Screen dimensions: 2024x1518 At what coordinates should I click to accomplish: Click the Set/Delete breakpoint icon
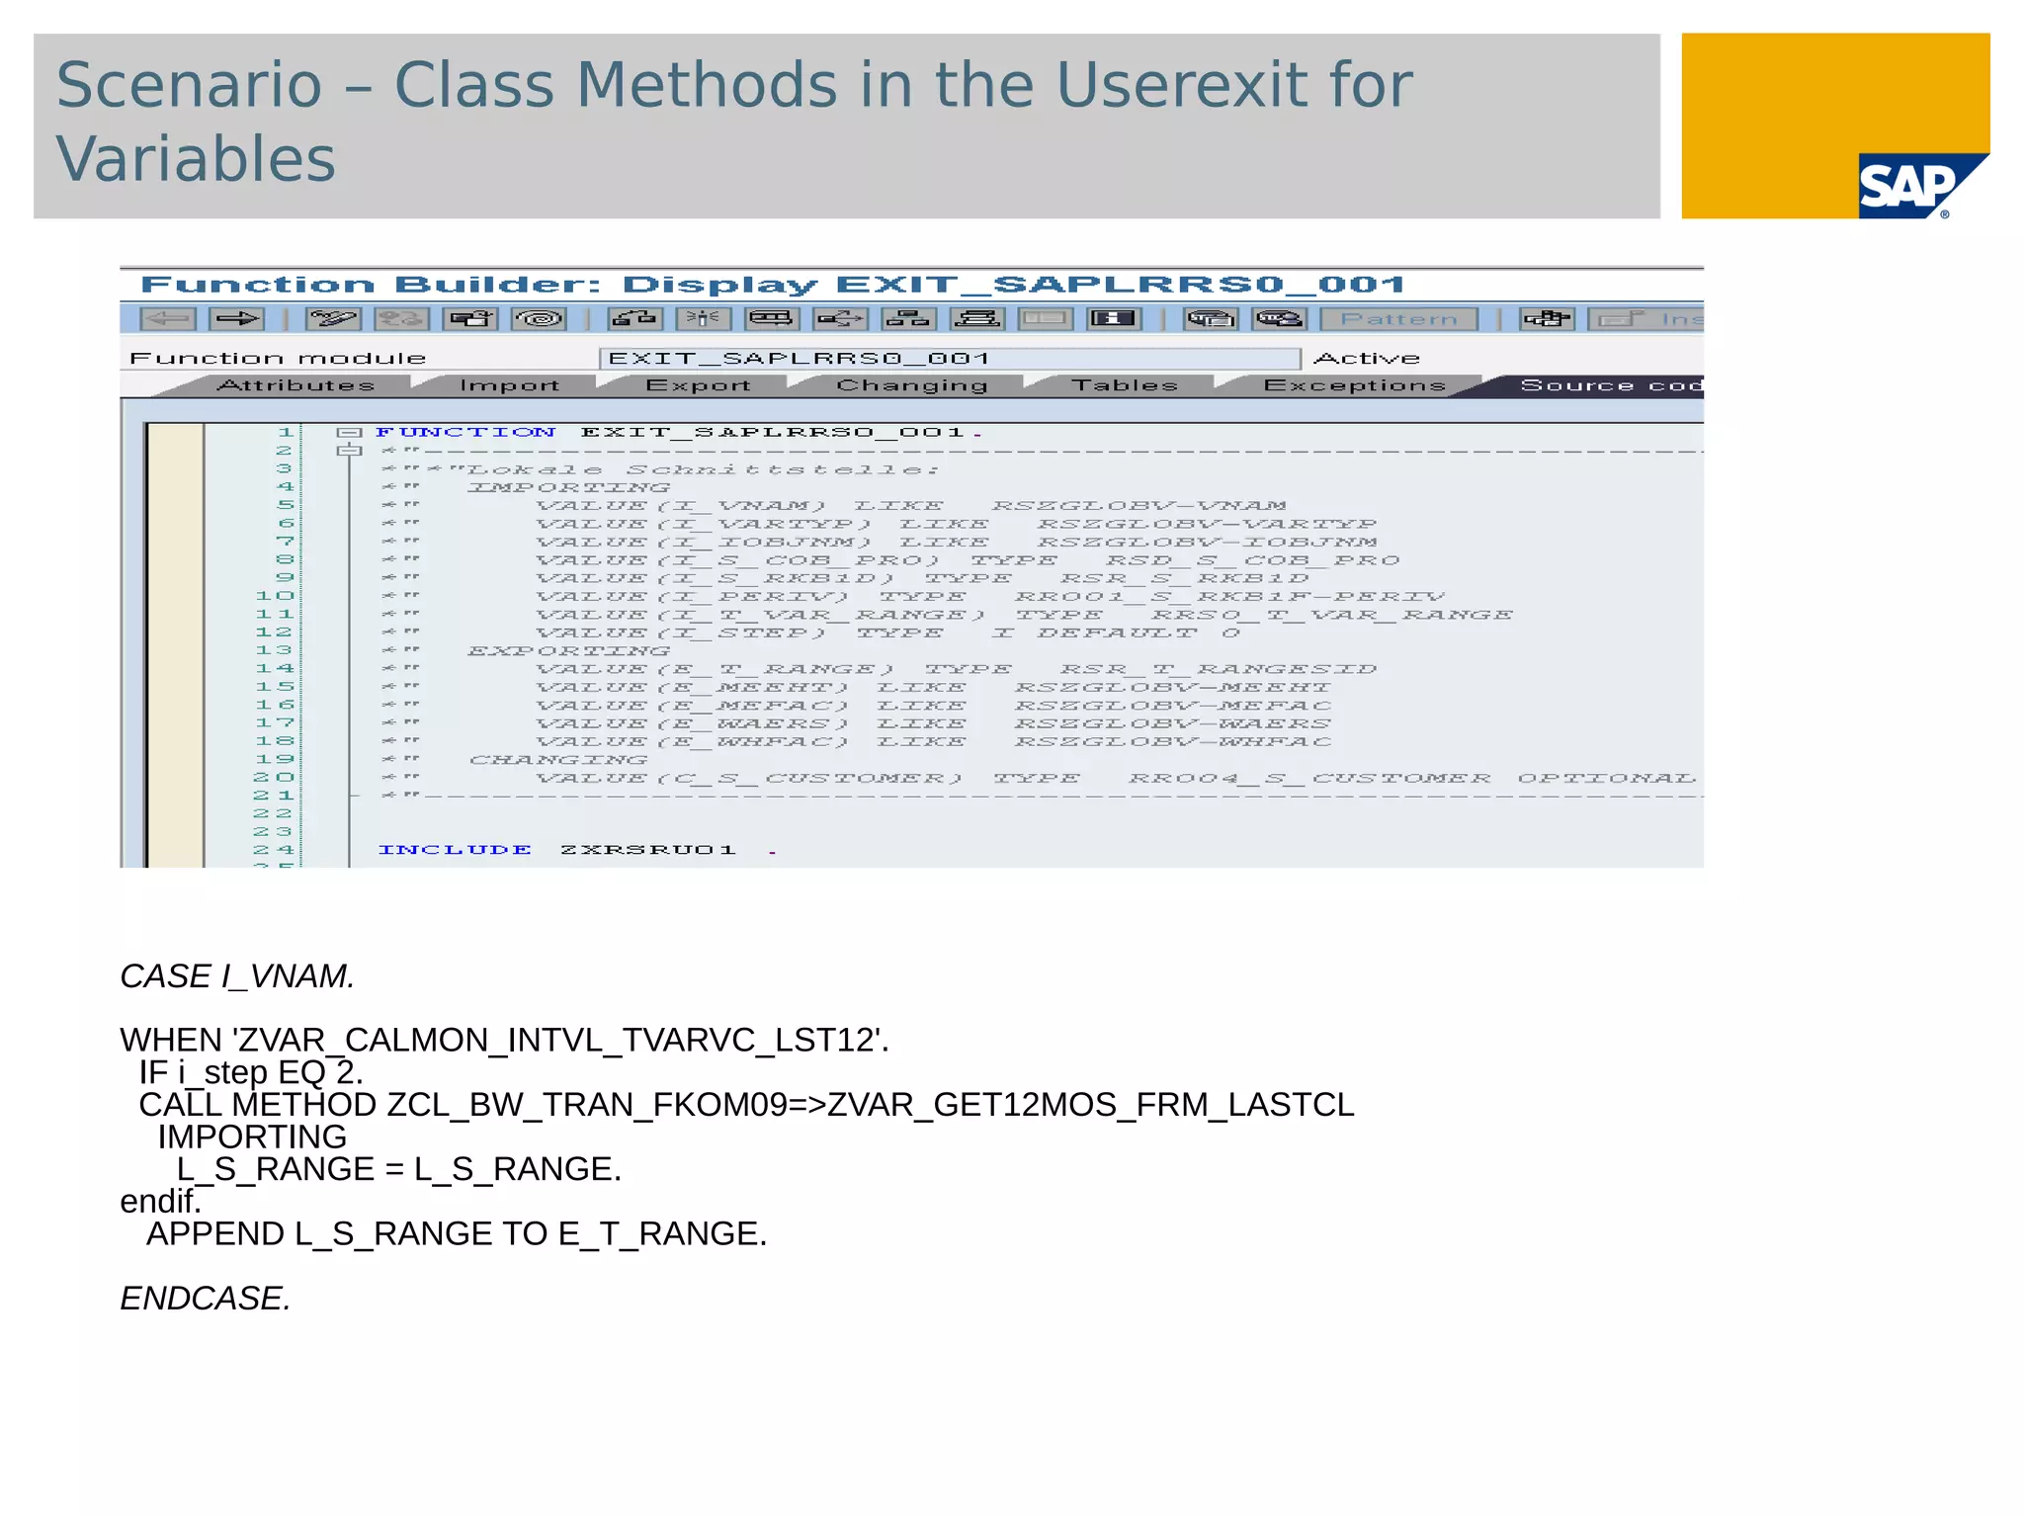[1211, 318]
